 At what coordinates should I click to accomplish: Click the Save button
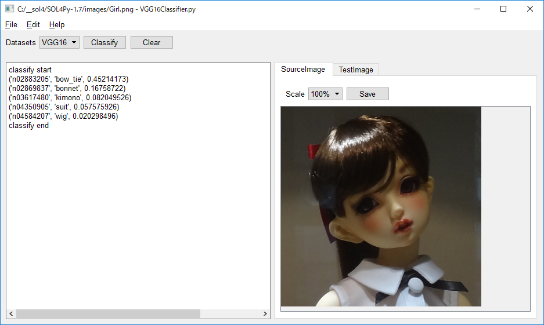(x=368, y=94)
